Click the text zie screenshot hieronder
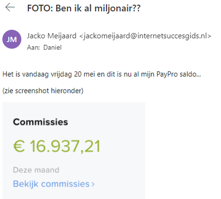221x199 pixels. pyautogui.click(x=43, y=90)
